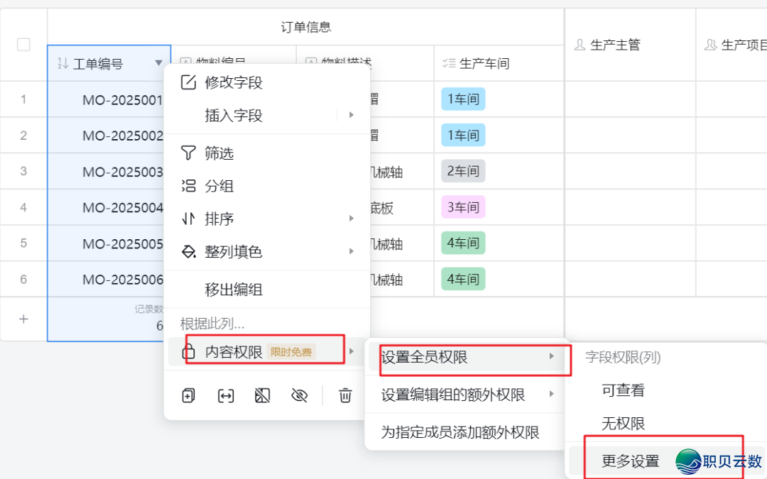Open 更多设置 in field permissions

[630, 461]
